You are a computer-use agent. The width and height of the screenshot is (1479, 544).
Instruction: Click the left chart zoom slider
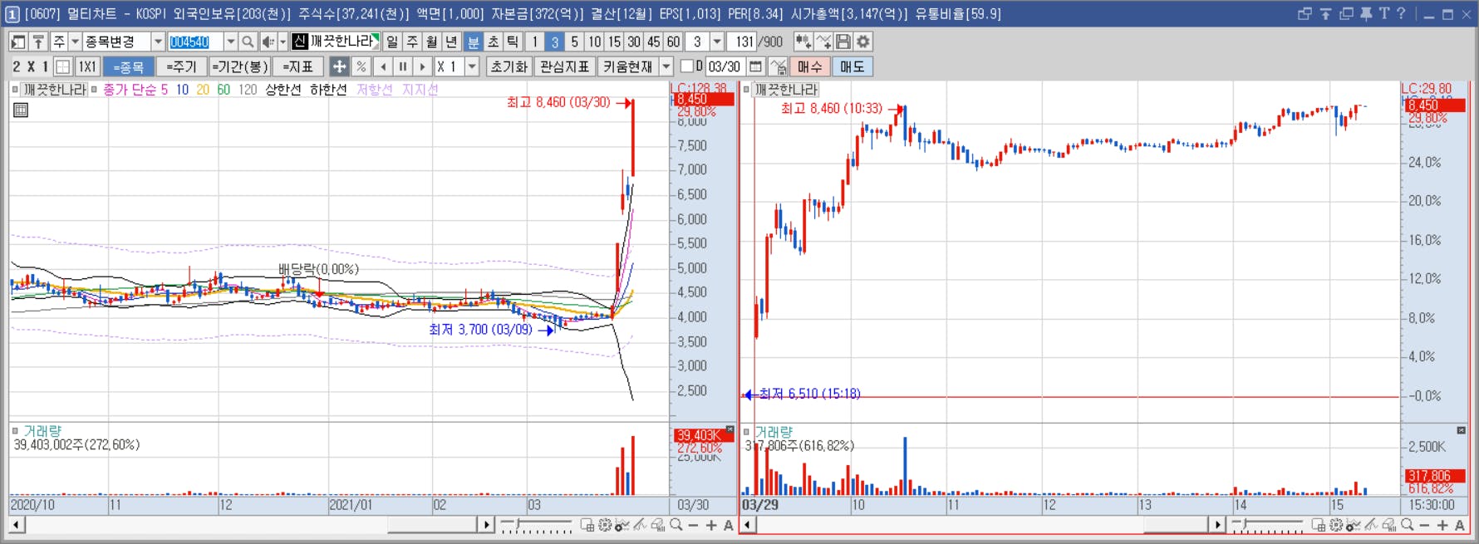pyautogui.click(x=537, y=525)
